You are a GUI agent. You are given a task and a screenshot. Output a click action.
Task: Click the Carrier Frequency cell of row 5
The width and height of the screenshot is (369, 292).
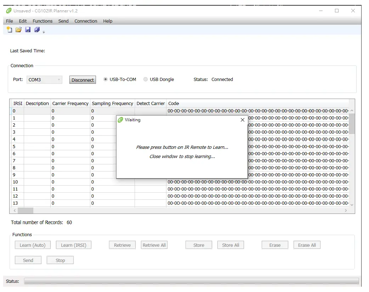[x=70, y=147]
